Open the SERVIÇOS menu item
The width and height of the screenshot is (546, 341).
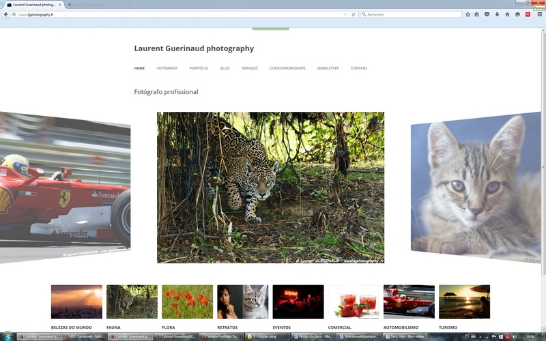tap(250, 68)
